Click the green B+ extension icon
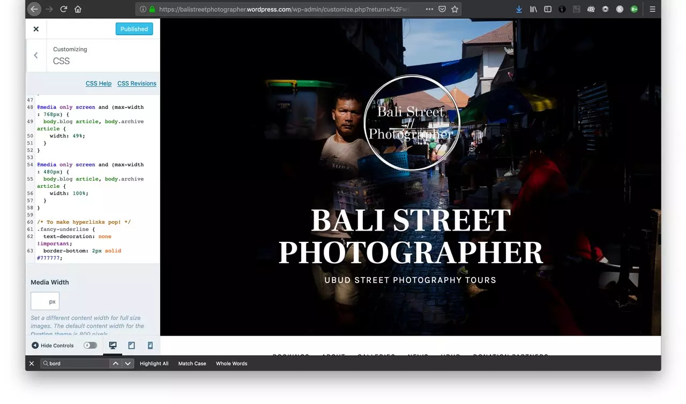This screenshot has width=686, height=404. [x=634, y=9]
